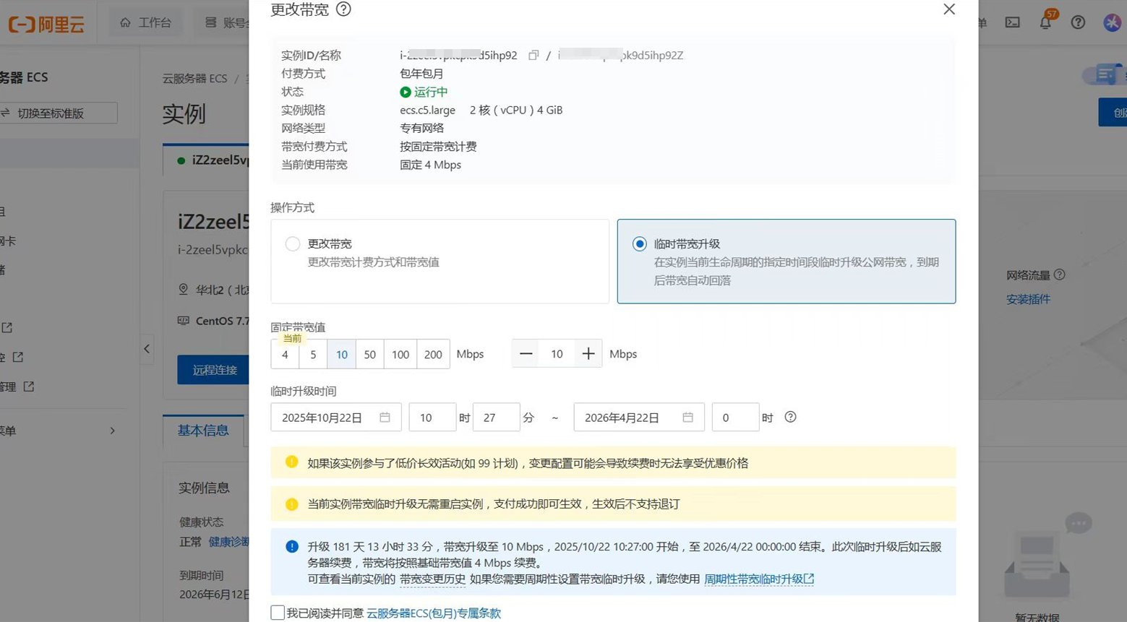Choose the 100 Mbps bandwidth preset
The height and width of the screenshot is (622, 1127).
pyautogui.click(x=400, y=354)
